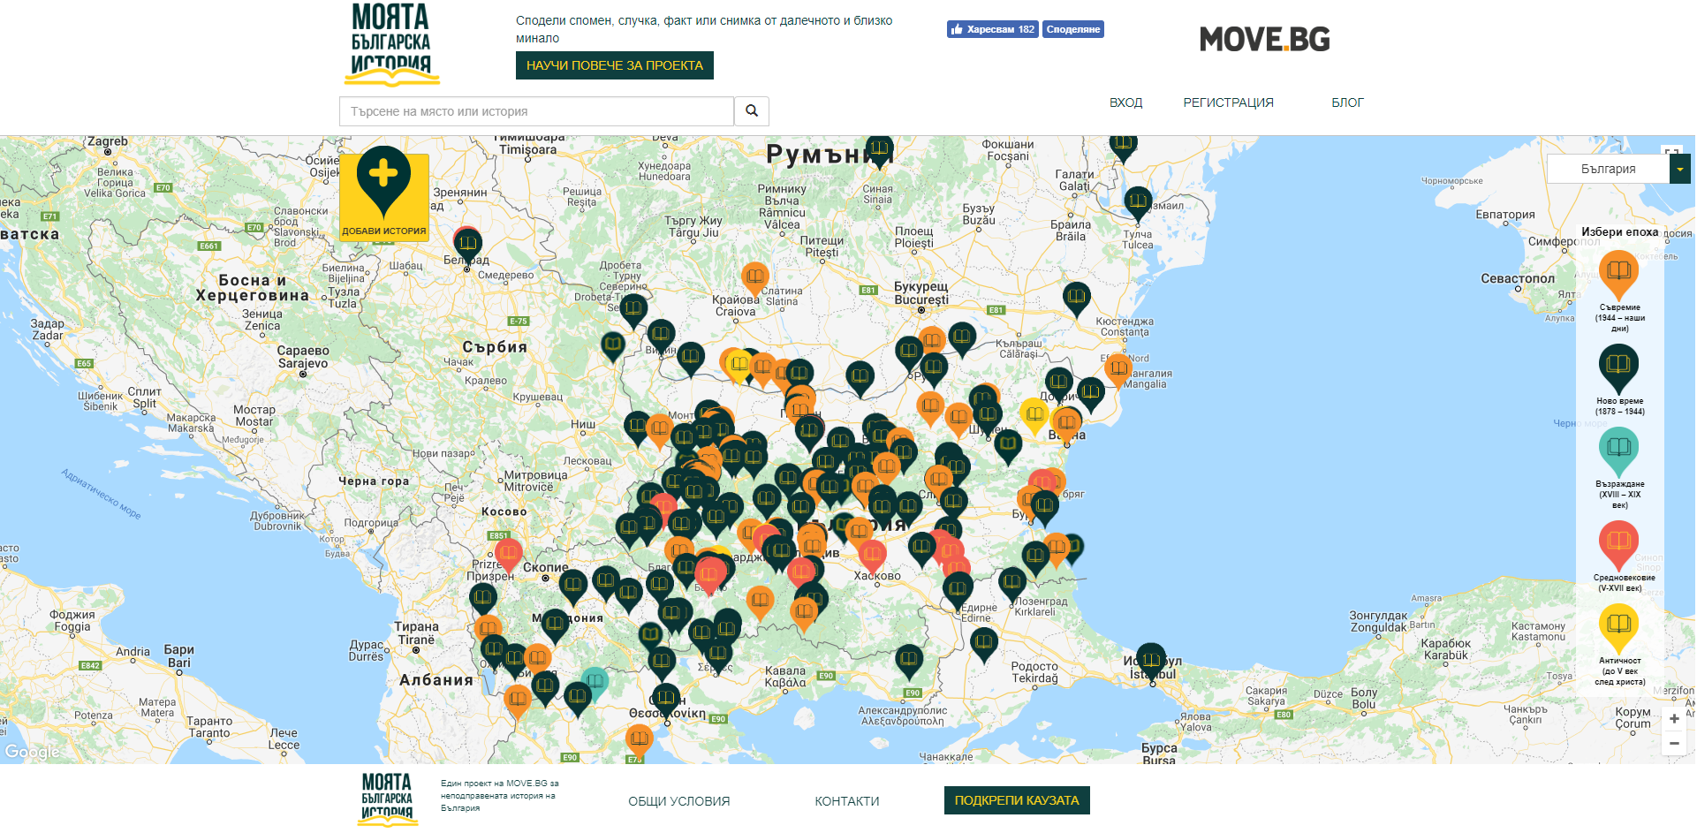This screenshot has width=1697, height=833.
Task: Open the РЕГИСТРАЦИЯ menu item
Action: (x=1229, y=102)
